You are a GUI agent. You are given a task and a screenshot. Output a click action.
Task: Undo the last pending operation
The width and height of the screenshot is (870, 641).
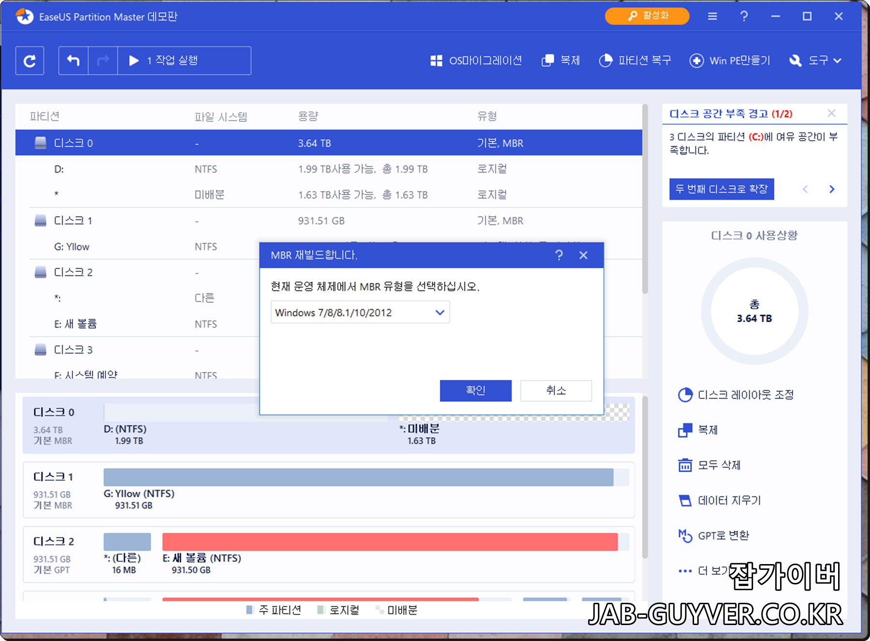click(73, 60)
